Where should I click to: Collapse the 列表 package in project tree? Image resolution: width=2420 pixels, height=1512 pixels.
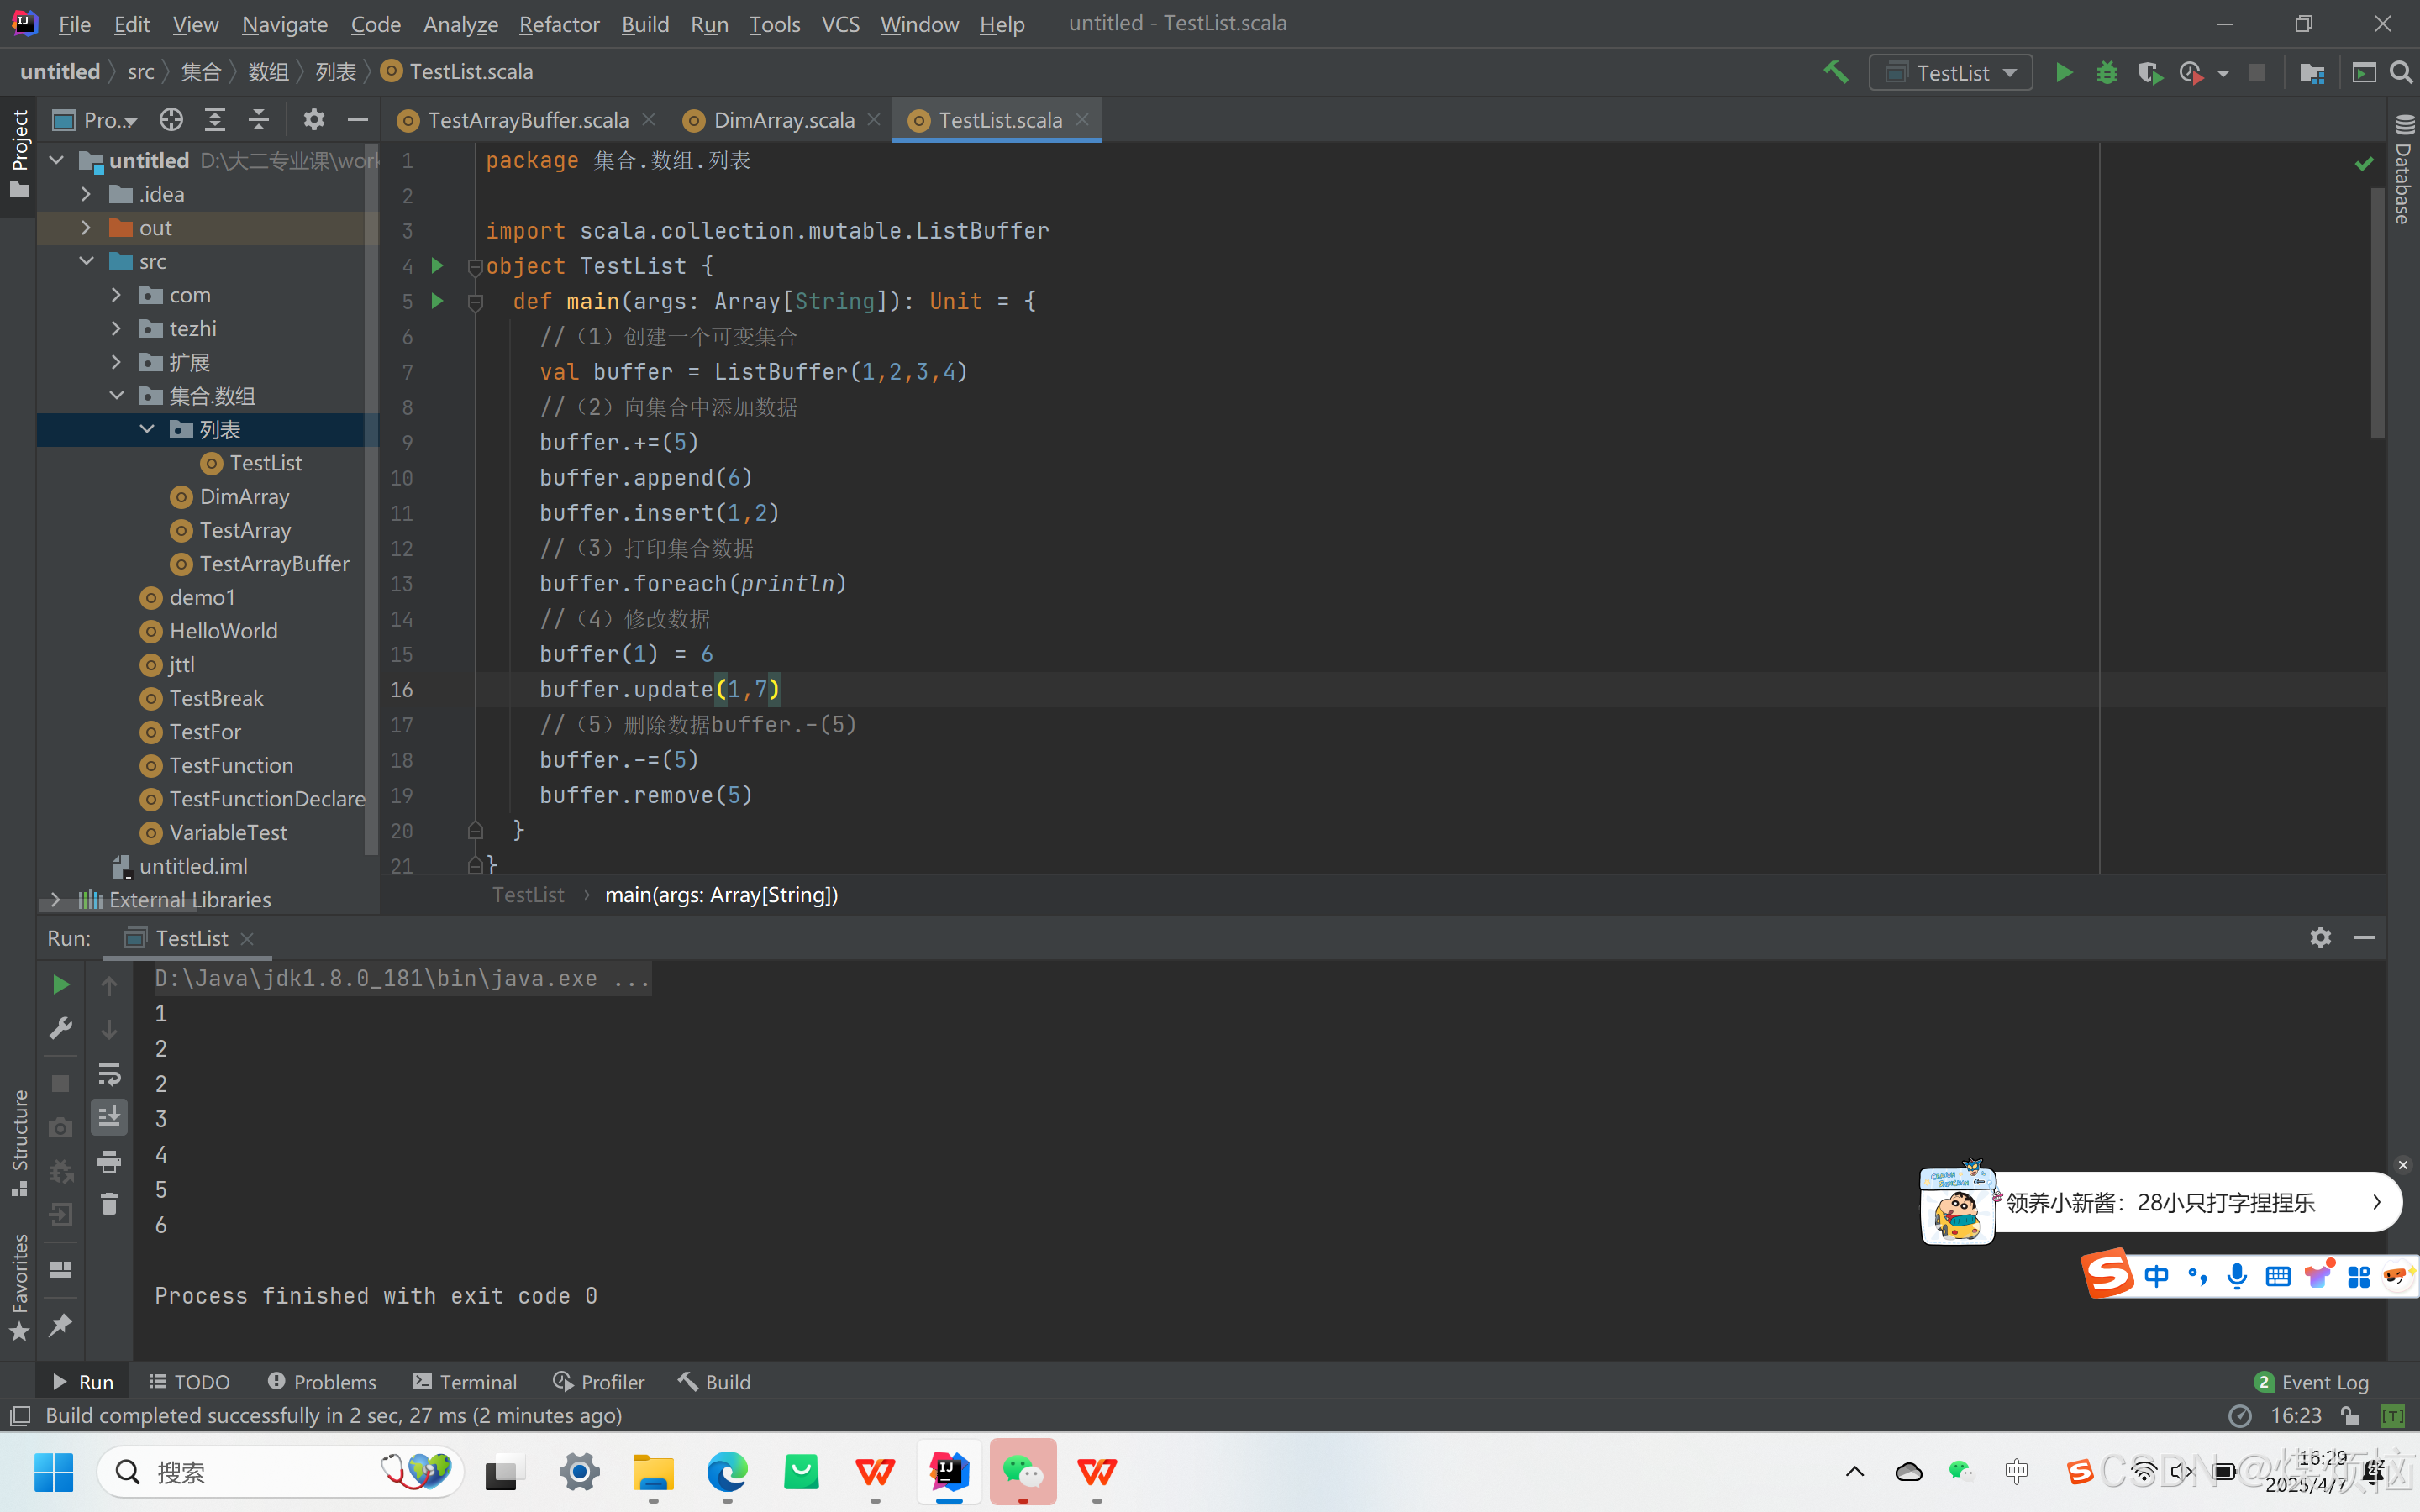click(147, 429)
